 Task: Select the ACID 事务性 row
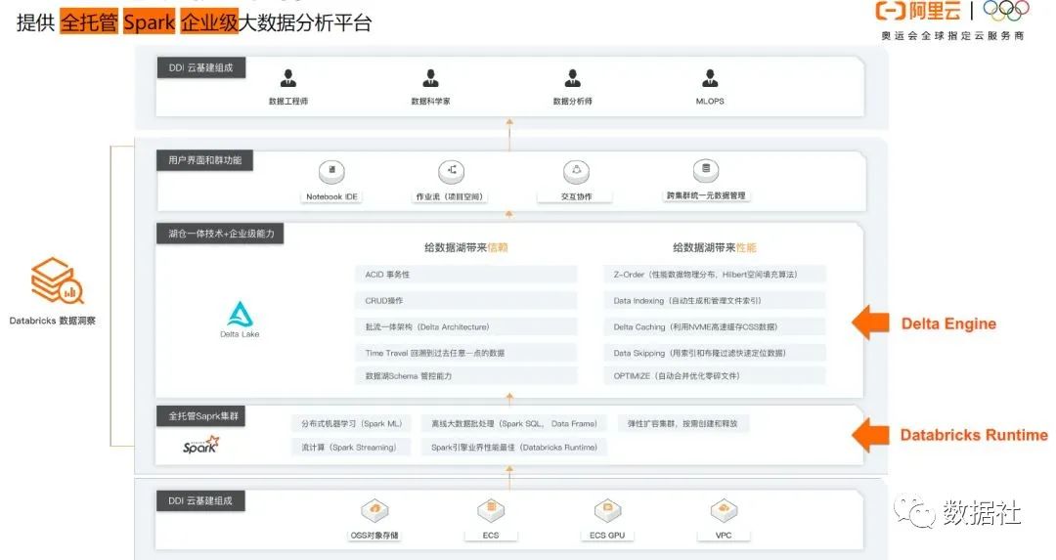click(466, 275)
